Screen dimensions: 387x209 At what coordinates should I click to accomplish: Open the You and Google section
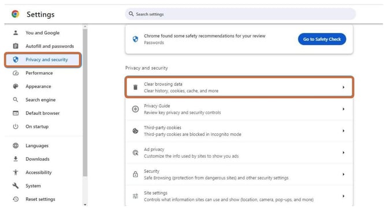(x=42, y=32)
